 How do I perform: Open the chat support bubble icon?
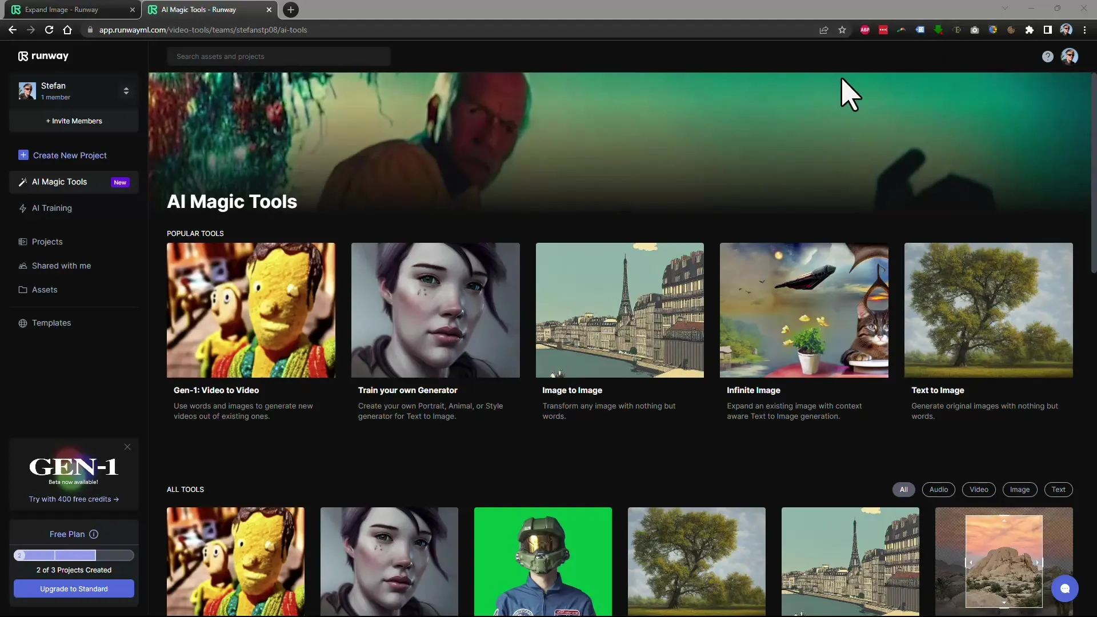1064,588
